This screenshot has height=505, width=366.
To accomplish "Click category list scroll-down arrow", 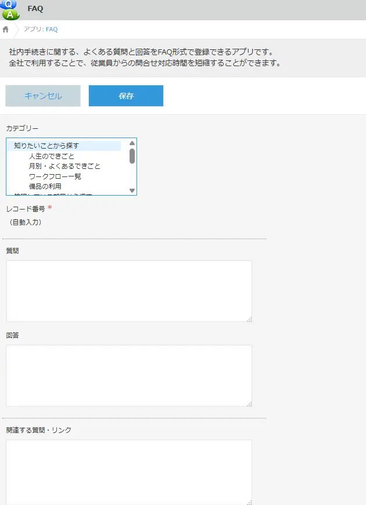I will [x=132, y=190].
